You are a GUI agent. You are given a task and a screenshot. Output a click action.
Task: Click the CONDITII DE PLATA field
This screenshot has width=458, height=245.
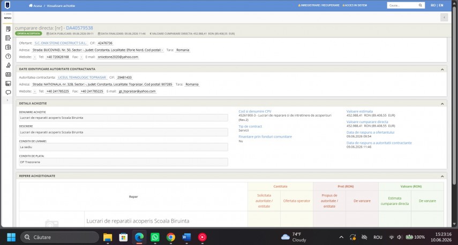123,162
